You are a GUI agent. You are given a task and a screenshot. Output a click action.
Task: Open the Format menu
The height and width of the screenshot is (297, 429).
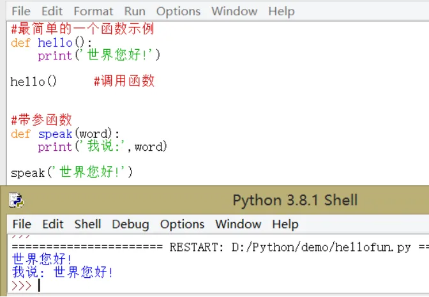[93, 11]
